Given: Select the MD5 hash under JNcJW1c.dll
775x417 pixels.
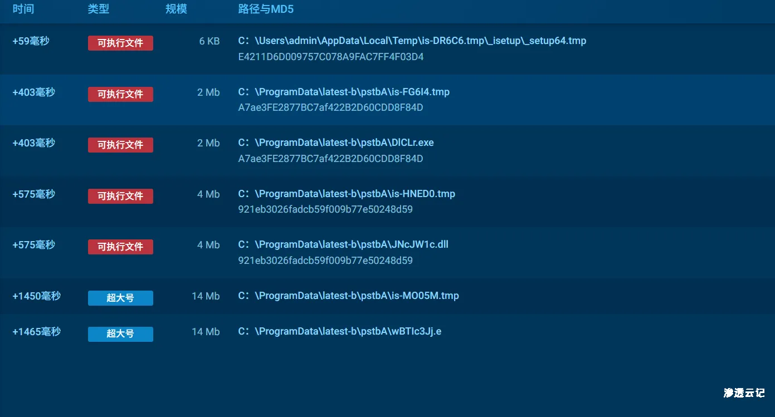Looking at the screenshot, I should pos(325,261).
